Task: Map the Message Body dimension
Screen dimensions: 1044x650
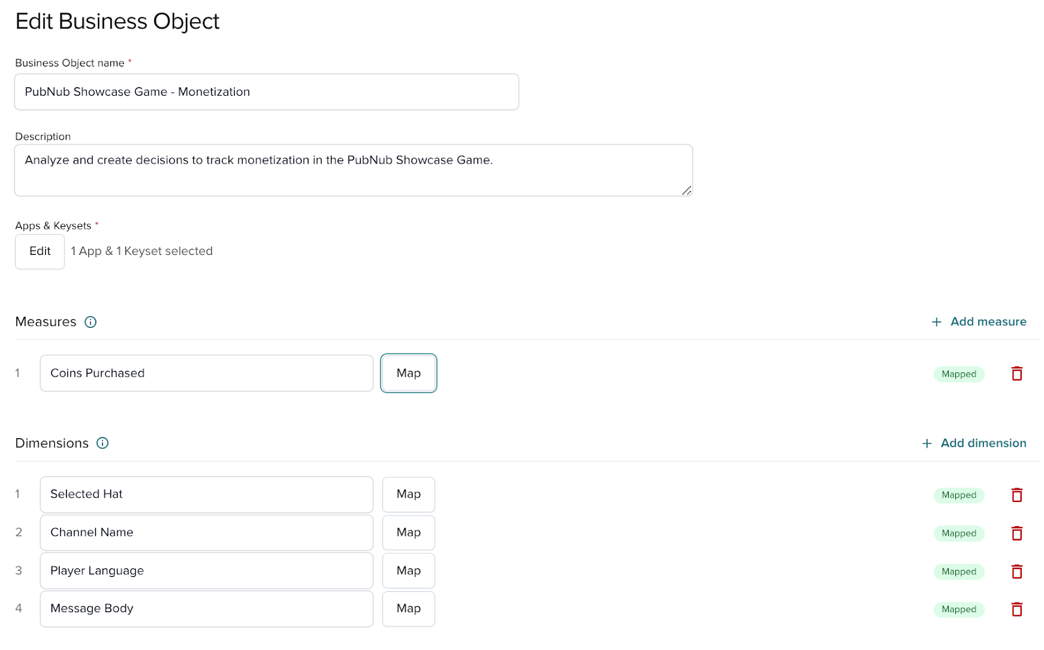Action: click(x=408, y=609)
